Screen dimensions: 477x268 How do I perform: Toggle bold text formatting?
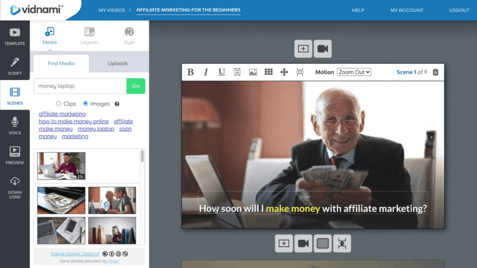click(x=191, y=72)
